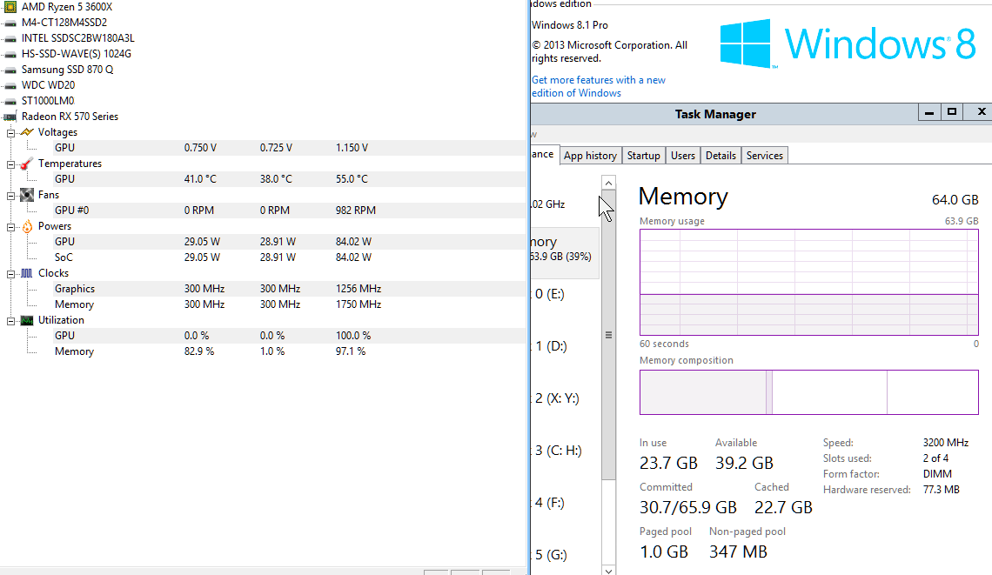Click the sidebar scroll up arrow

pos(608,183)
